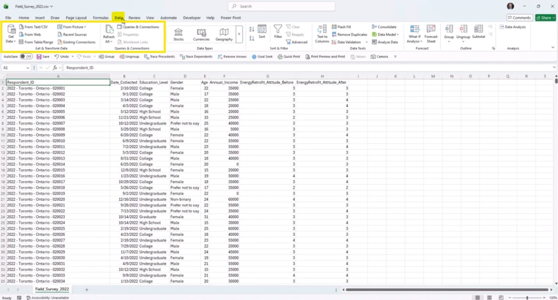The height and width of the screenshot is (300, 558).
Task: Click Remove Duplicates
Action: (349, 35)
